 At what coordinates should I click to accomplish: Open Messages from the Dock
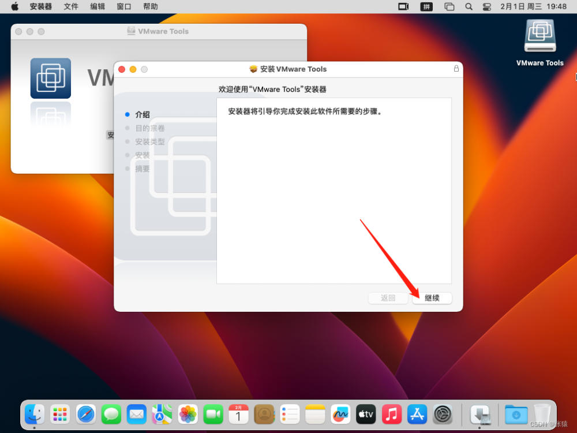[x=111, y=414]
